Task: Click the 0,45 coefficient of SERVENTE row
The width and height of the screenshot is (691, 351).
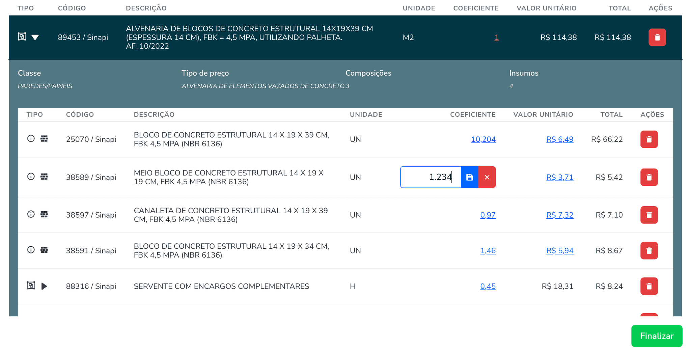Action: click(488, 286)
